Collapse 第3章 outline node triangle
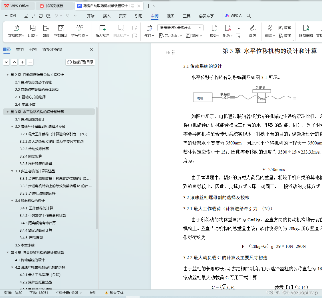 pos(8,112)
